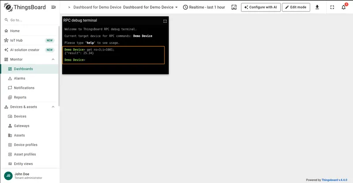Click the Demo Device> terminal prompt line
The height and width of the screenshot is (183, 353).
coord(75,60)
